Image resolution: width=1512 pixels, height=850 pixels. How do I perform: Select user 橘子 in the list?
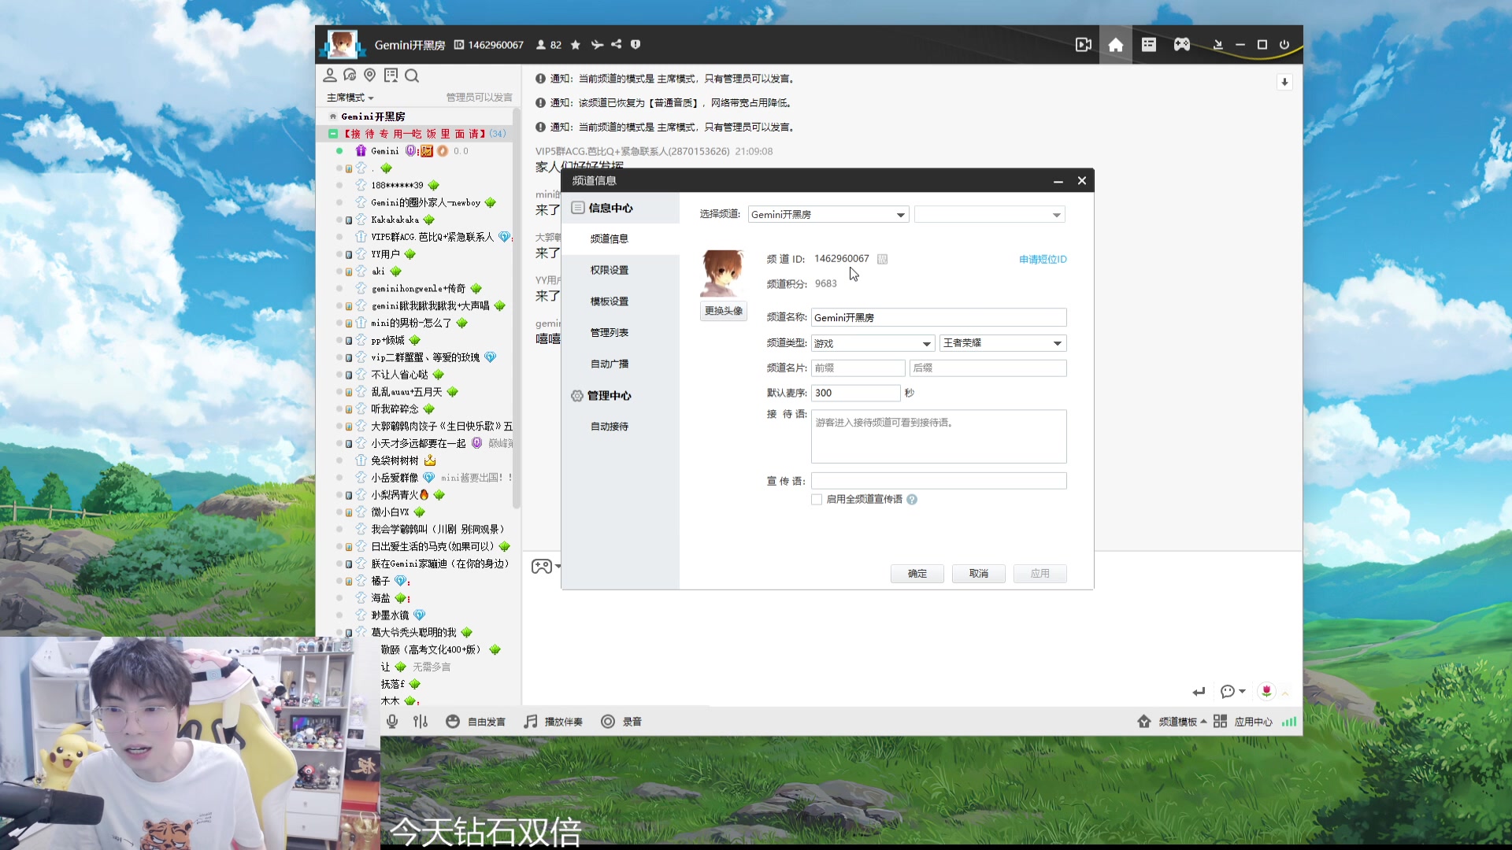coord(380,581)
